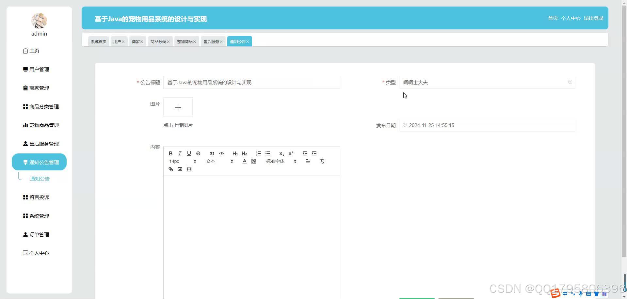This screenshot has width=627, height=299.
Task: Click the page vertical scrollbar
Action: (x=624, y=131)
